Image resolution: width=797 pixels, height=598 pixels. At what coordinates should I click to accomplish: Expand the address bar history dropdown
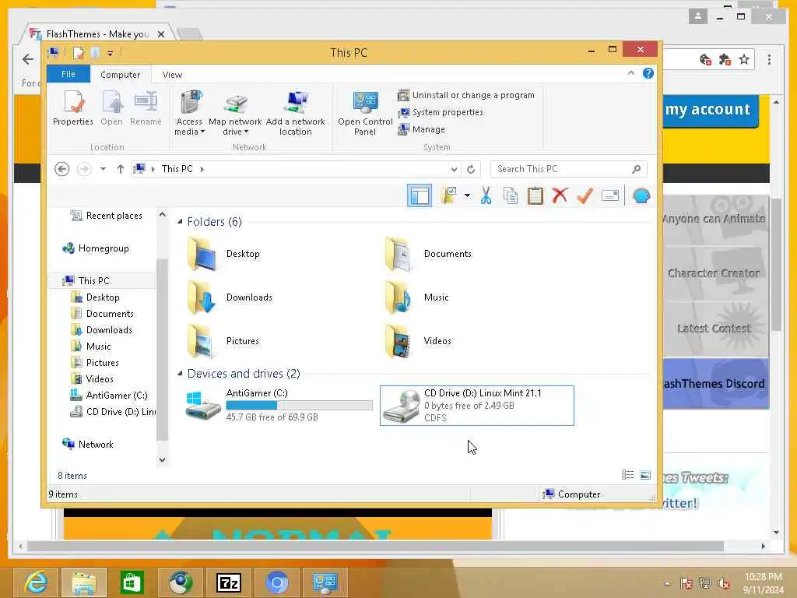[x=454, y=169]
